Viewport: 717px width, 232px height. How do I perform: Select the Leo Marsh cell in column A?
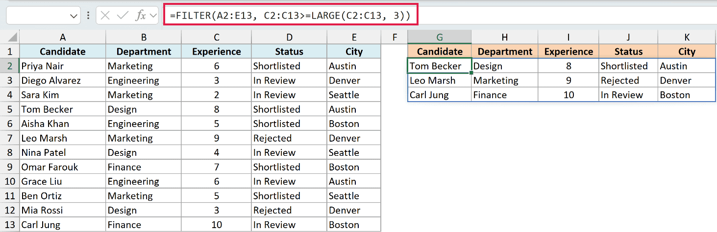point(63,138)
